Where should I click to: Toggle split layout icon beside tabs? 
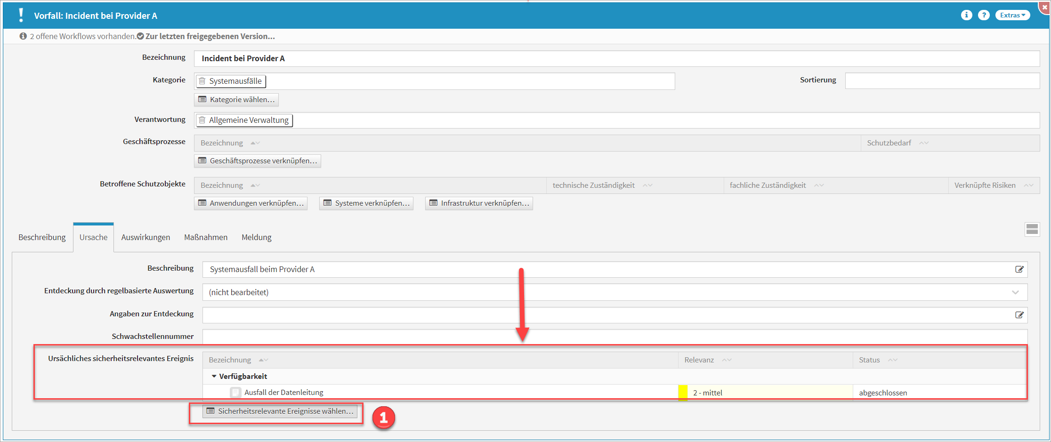coord(1032,229)
